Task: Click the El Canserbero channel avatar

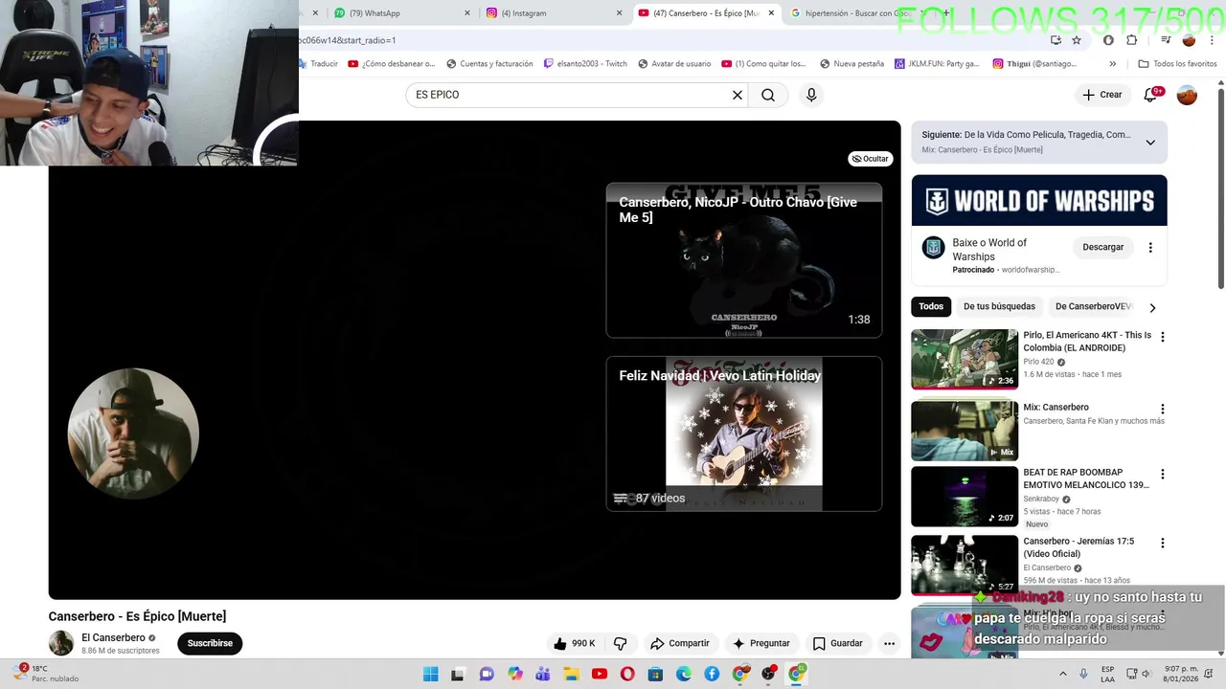Action: point(61,643)
